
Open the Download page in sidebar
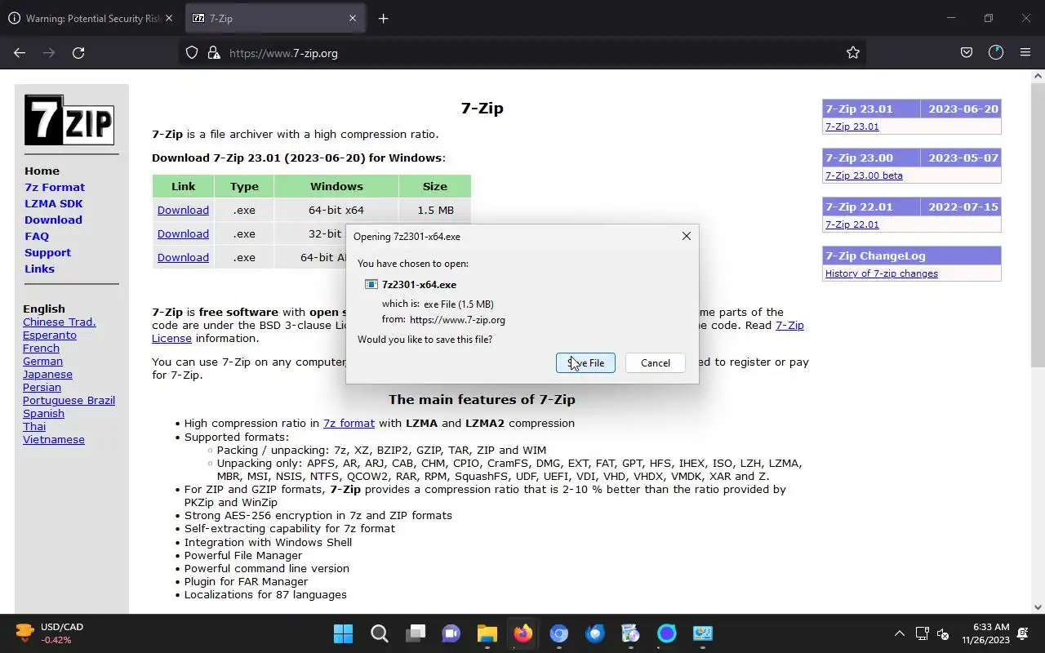[53, 220]
